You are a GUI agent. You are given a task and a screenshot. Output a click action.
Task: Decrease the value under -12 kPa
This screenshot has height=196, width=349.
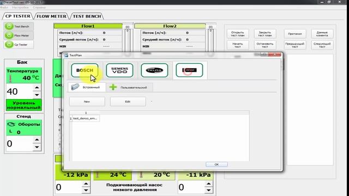[86, 190]
